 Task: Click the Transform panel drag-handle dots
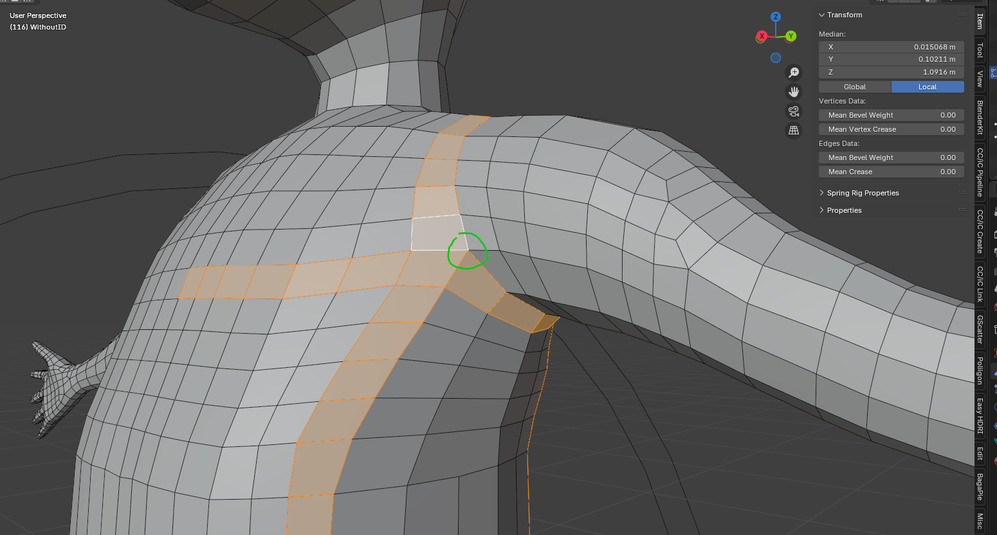pyautogui.click(x=962, y=15)
